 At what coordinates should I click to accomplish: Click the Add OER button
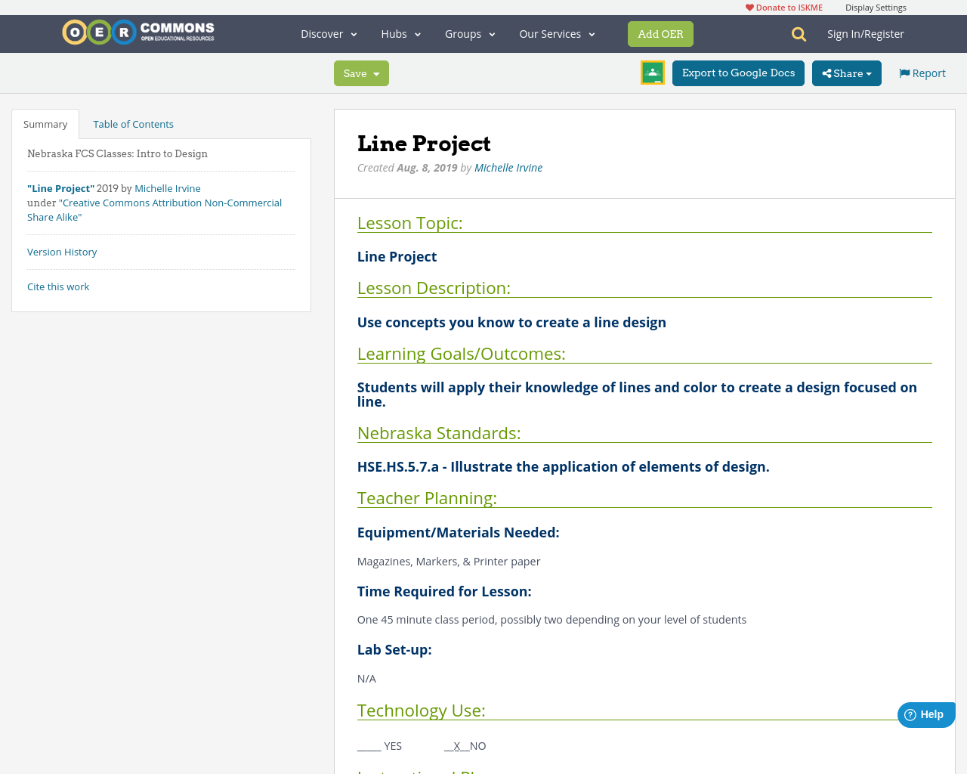point(660,33)
